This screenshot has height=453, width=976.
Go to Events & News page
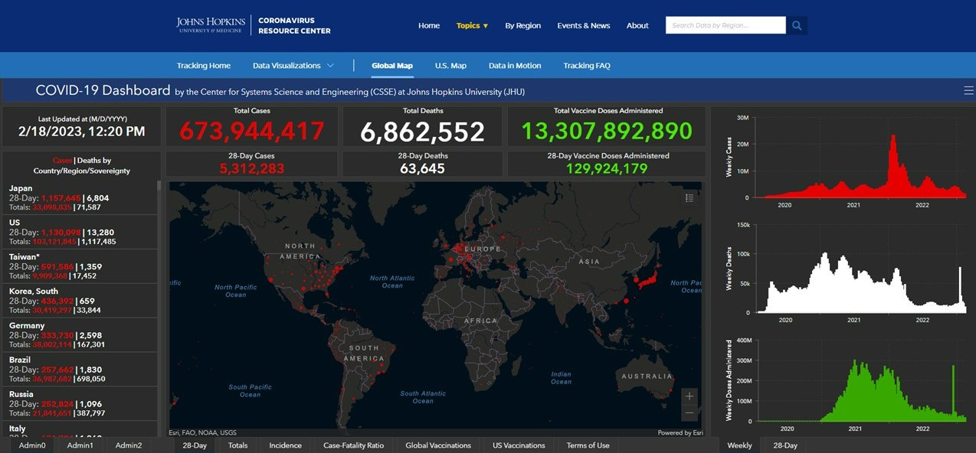point(584,25)
